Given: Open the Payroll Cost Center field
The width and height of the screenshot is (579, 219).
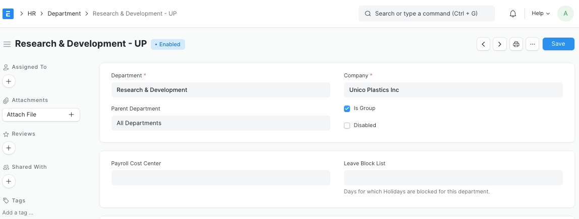Looking at the screenshot, I should coord(220,178).
